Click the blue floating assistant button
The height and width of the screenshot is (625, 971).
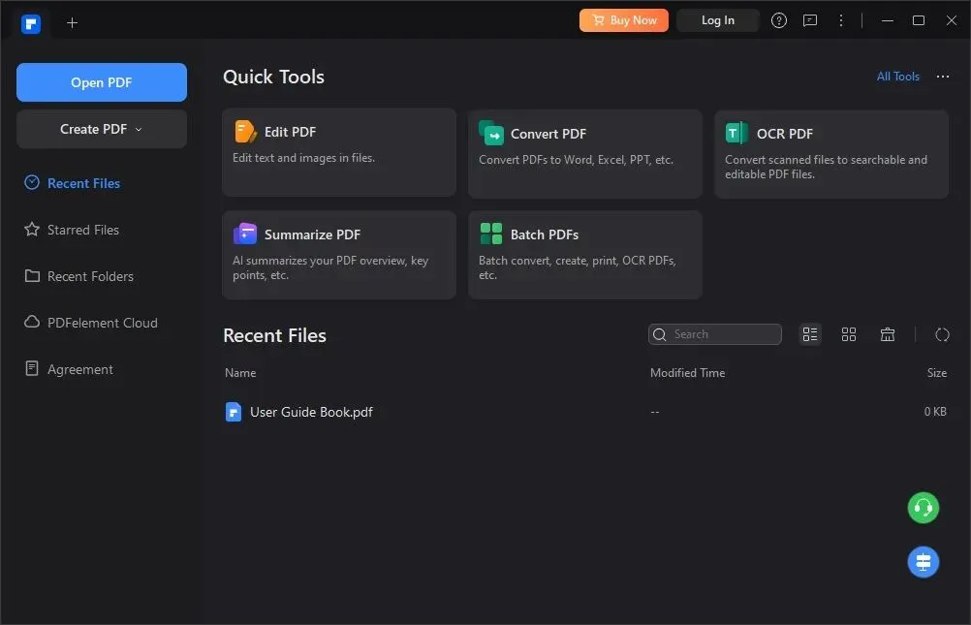pos(923,562)
